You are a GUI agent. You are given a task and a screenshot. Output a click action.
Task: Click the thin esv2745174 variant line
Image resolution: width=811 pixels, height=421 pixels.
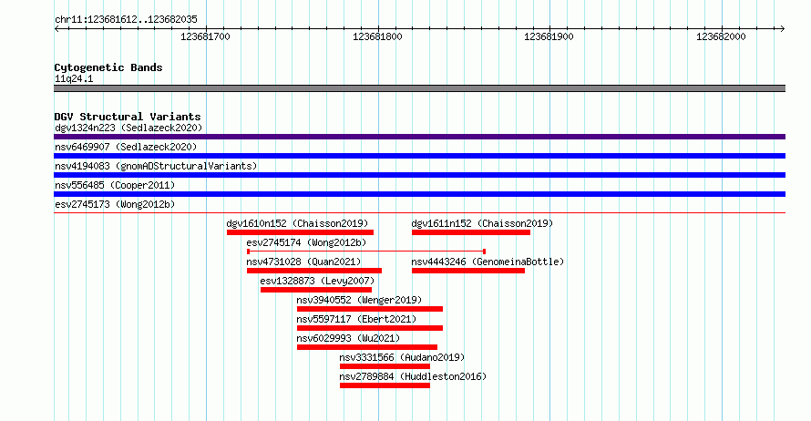(366, 252)
